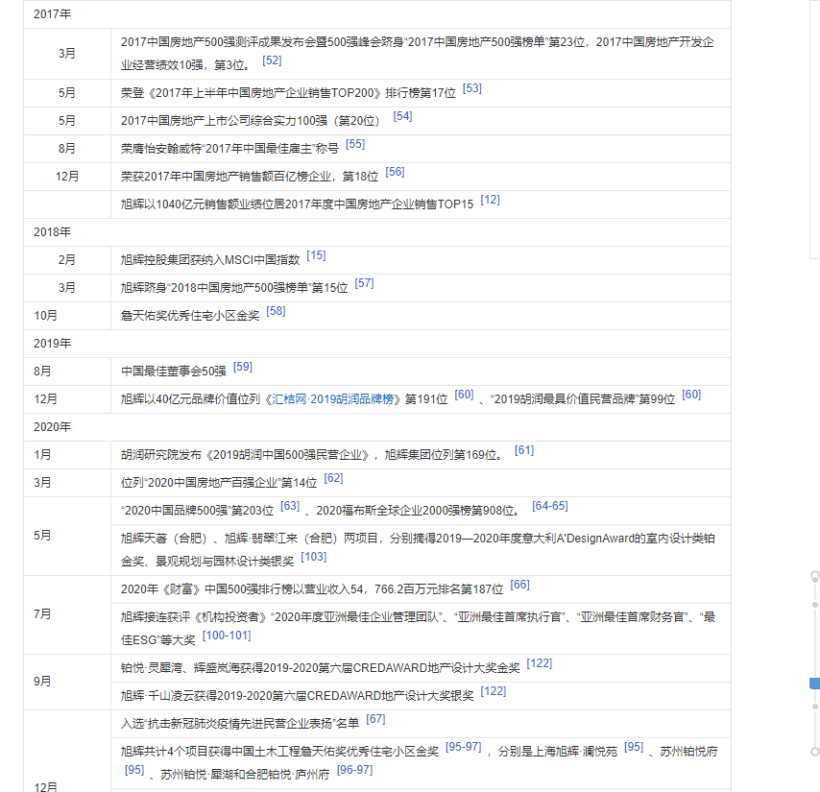Click footnote [62] after 第14位
The height and width of the screenshot is (792, 820).
(x=333, y=478)
